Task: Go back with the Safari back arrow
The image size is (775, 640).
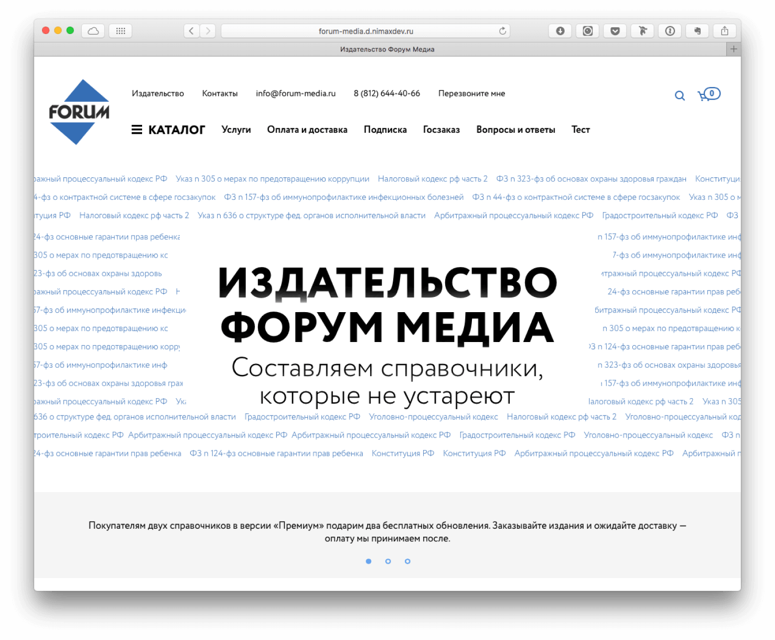Action: [x=191, y=31]
